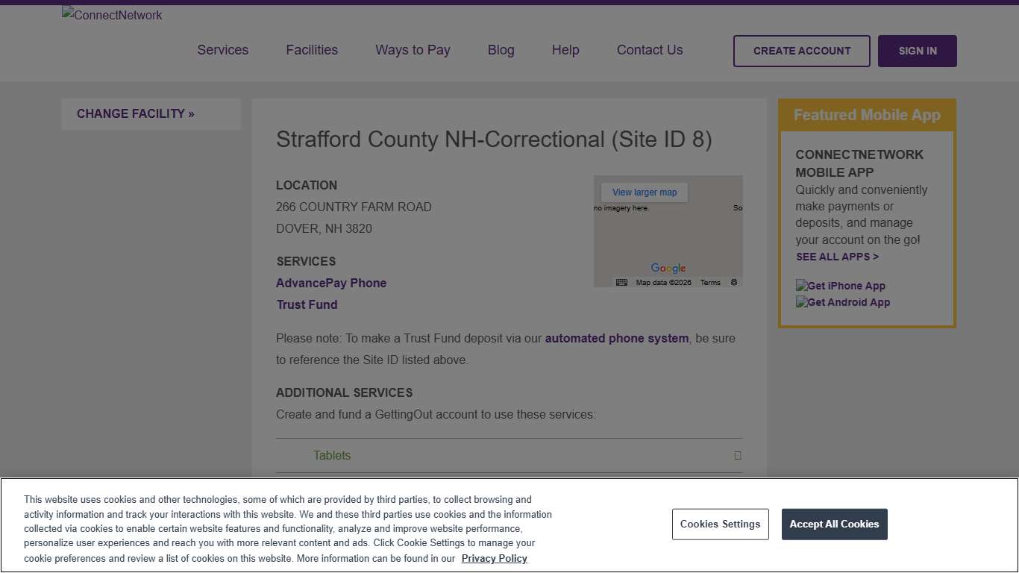The height and width of the screenshot is (573, 1019).
Task: Click View larger map on the map
Action: click(643, 192)
